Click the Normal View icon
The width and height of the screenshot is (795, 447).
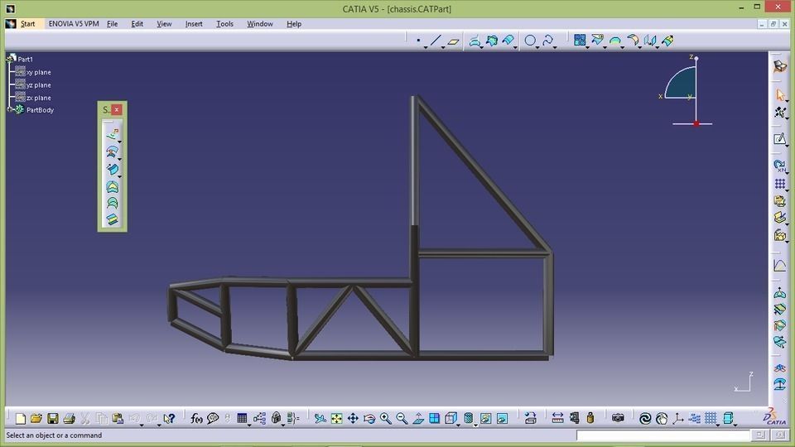tap(418, 418)
